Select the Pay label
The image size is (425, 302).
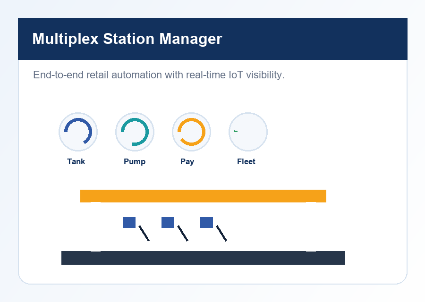(187, 161)
